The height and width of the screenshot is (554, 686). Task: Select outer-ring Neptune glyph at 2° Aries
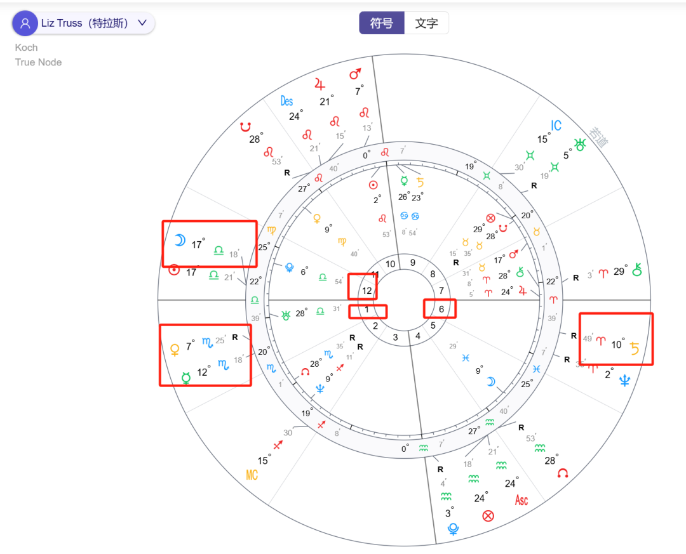625,380
